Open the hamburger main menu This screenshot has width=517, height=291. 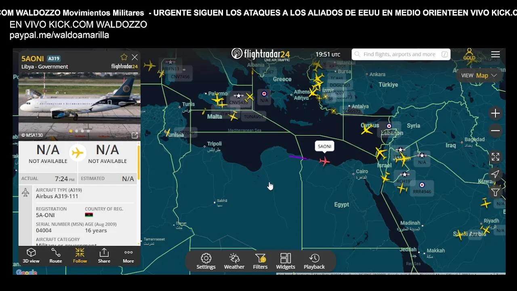pos(495,54)
